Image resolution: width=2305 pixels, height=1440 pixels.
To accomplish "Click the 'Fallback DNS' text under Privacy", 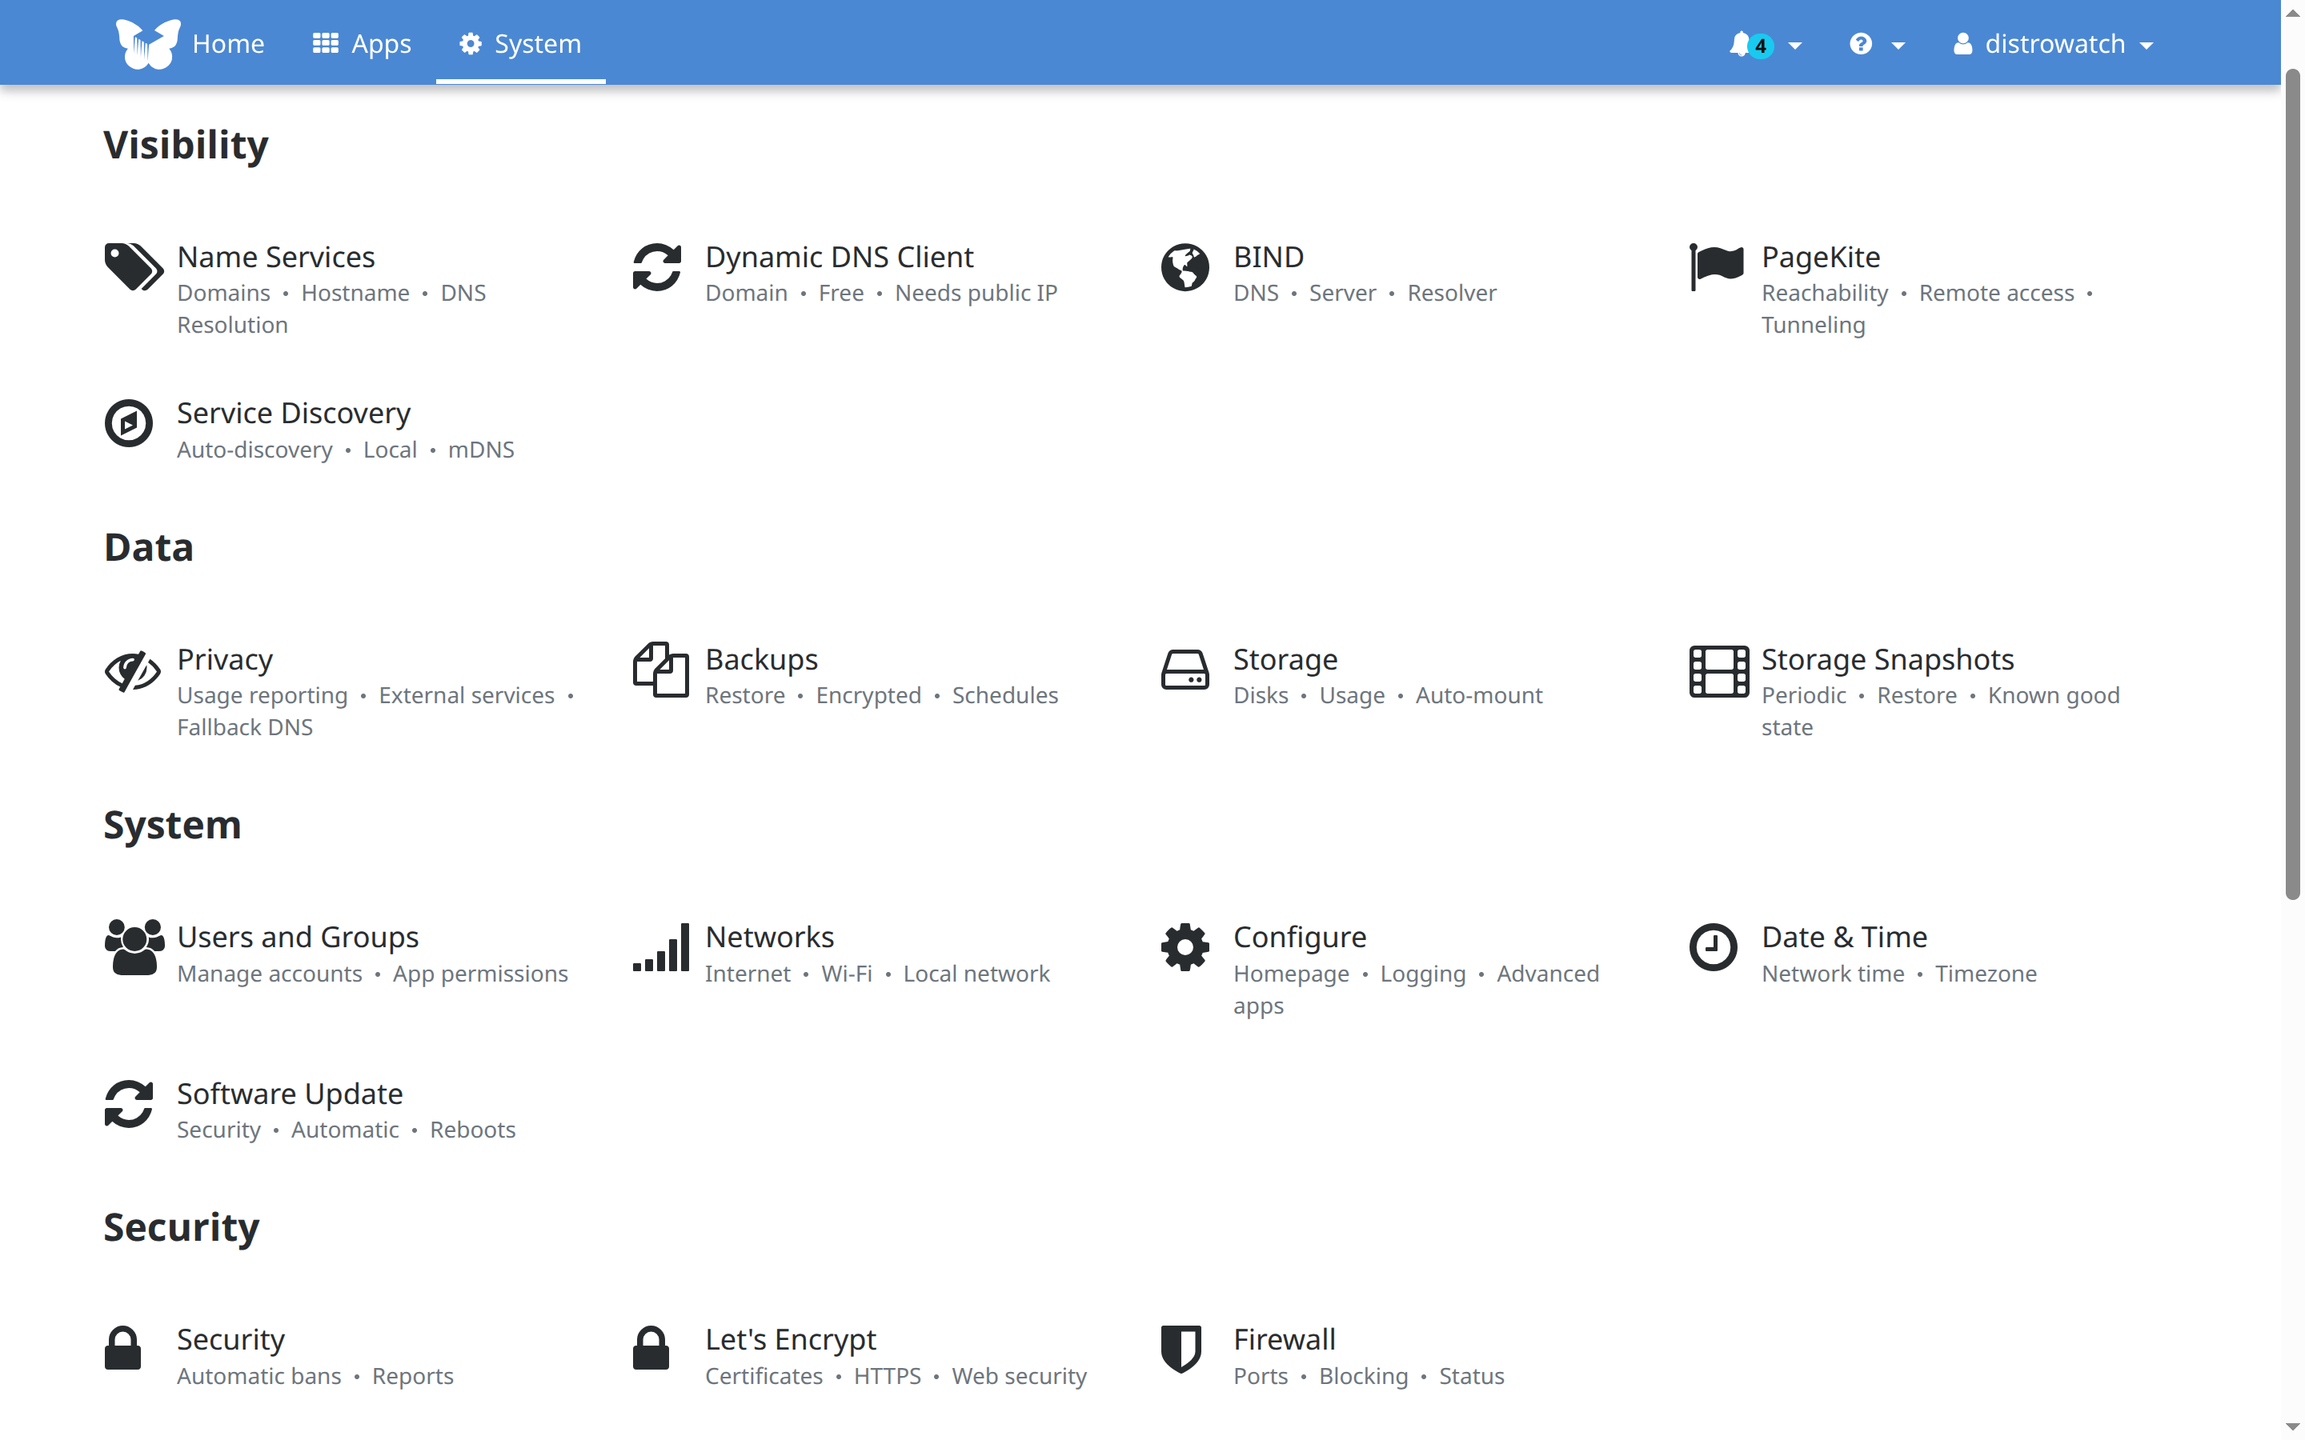I will (x=245, y=728).
